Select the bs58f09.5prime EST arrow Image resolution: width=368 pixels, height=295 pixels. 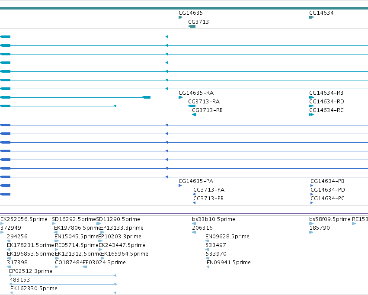(x=311, y=224)
